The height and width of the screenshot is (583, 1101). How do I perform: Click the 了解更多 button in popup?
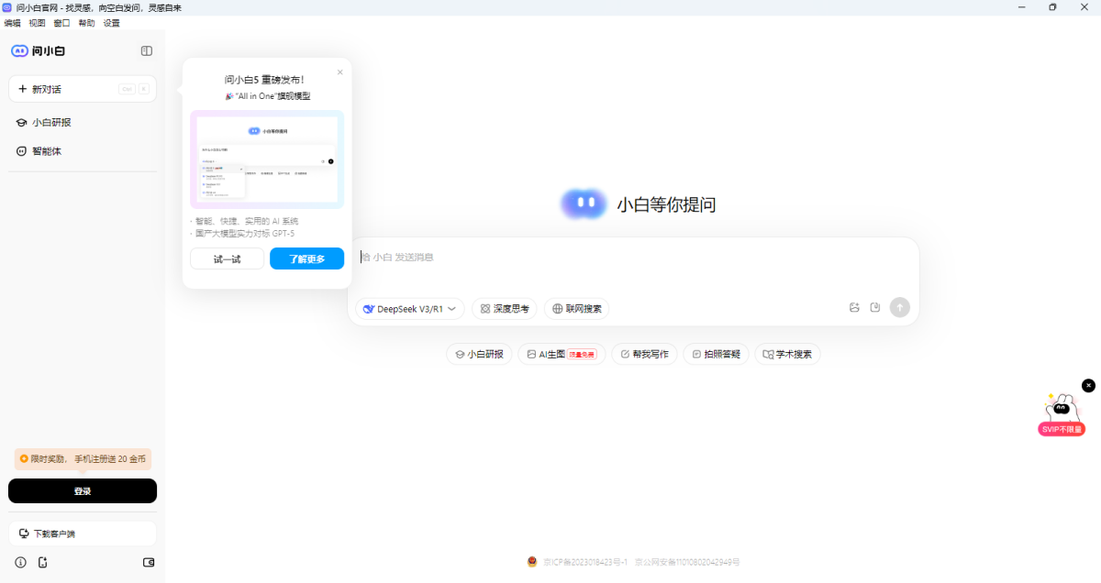306,258
